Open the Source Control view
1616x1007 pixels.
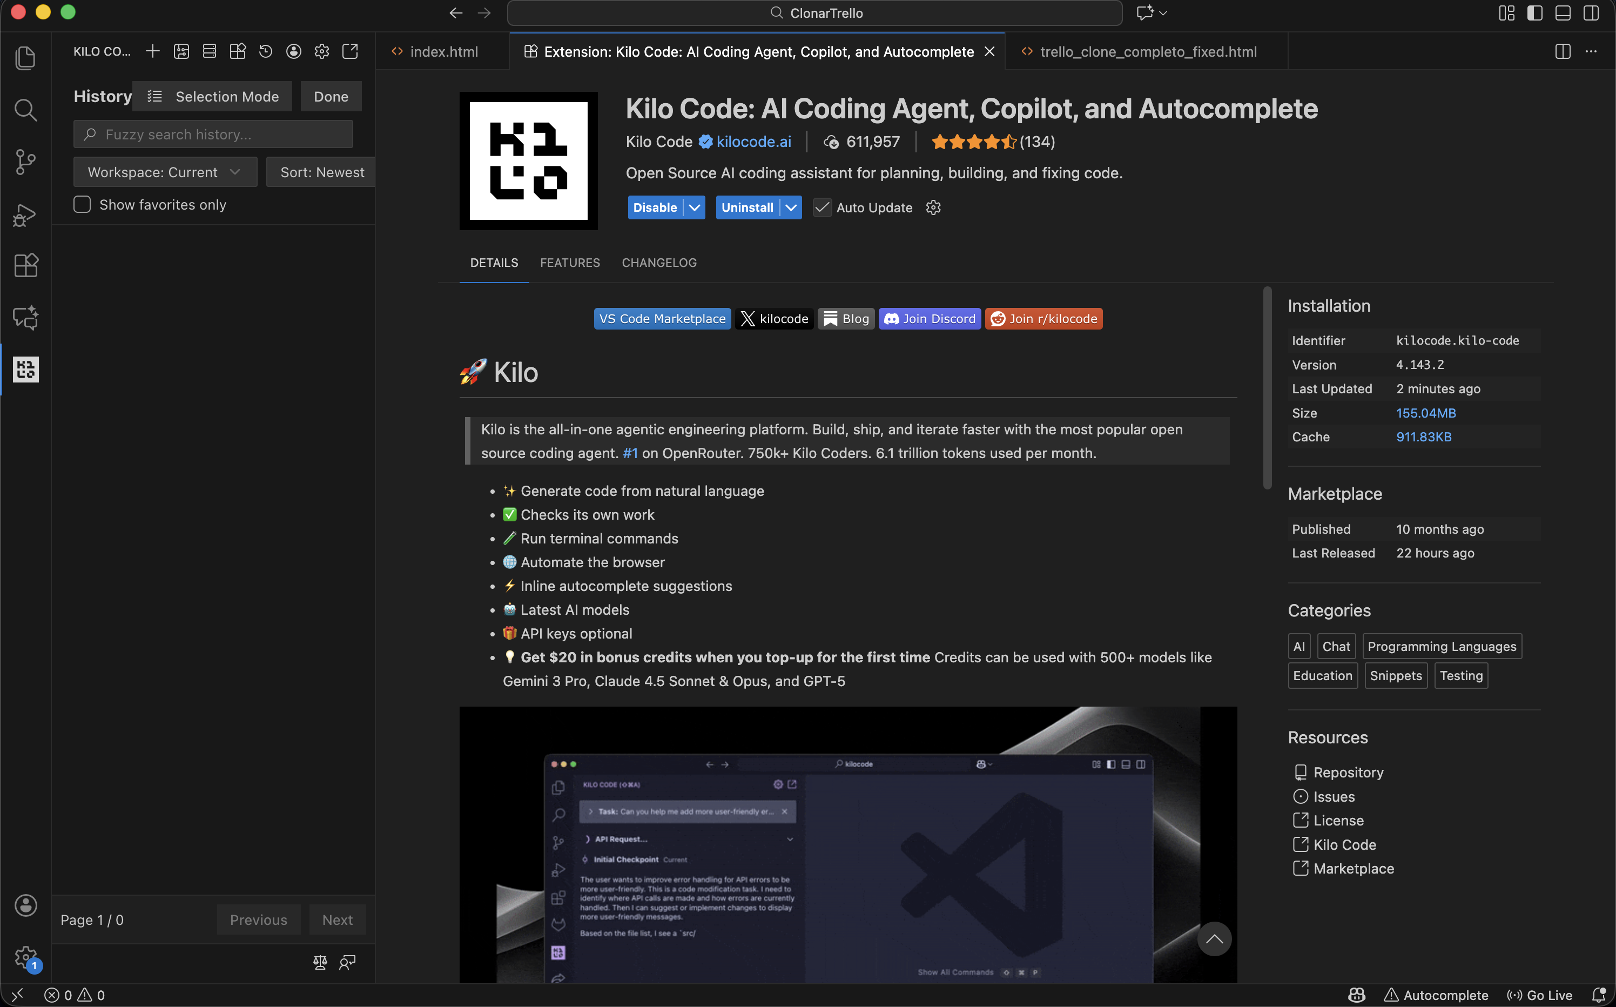[25, 162]
